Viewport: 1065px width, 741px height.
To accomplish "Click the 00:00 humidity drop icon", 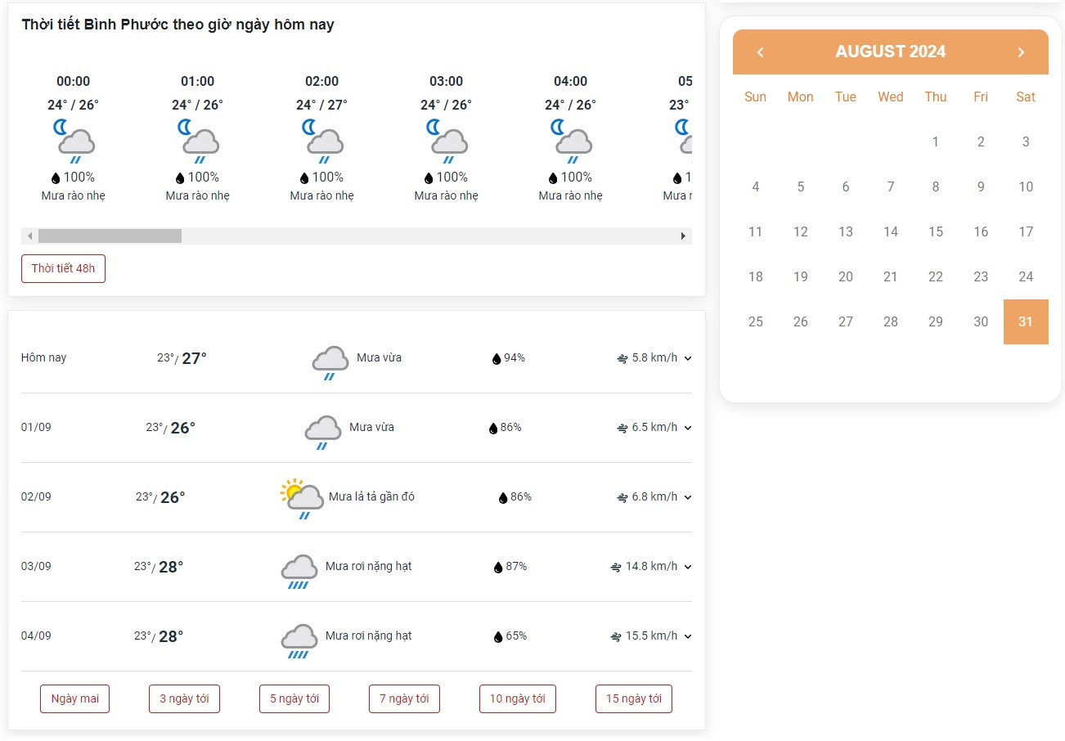I will pos(56,177).
